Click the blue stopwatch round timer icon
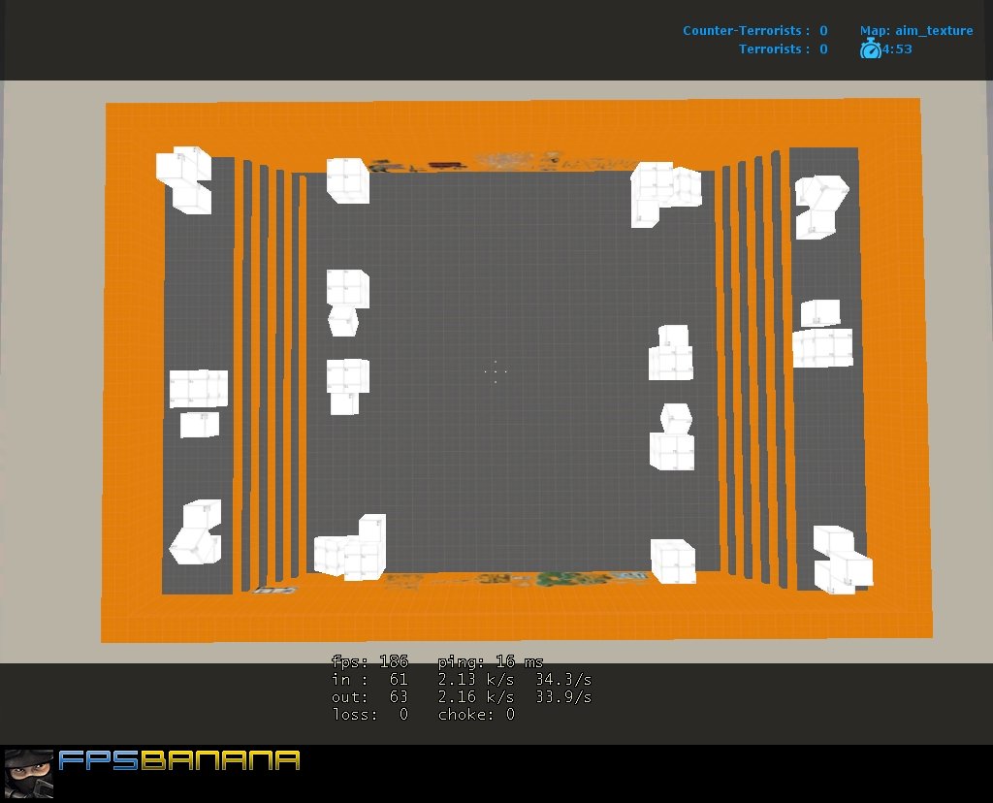The width and height of the screenshot is (993, 803). pyautogui.click(x=870, y=49)
